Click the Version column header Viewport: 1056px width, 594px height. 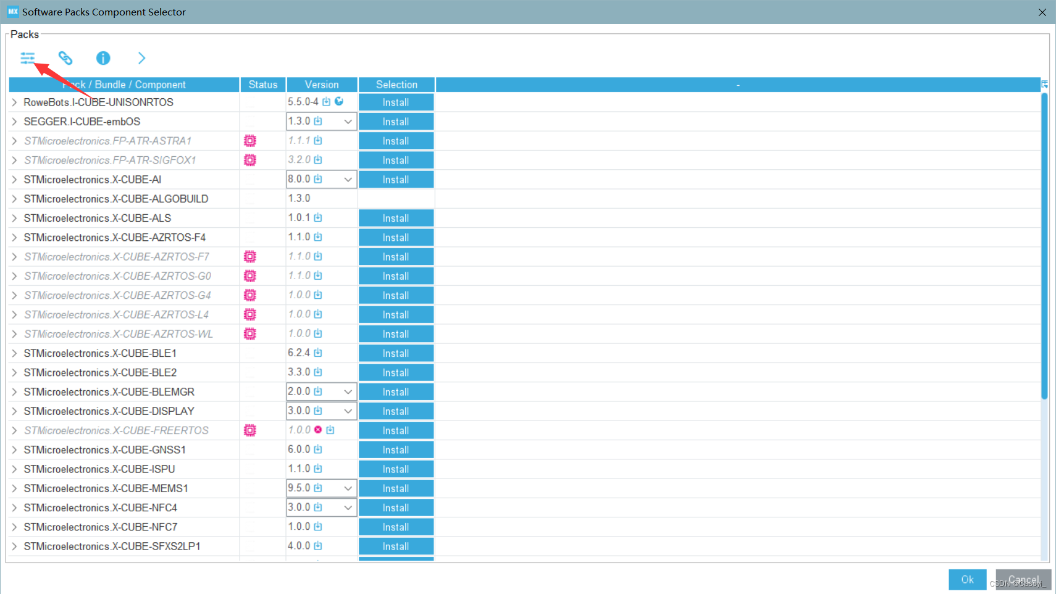(322, 85)
